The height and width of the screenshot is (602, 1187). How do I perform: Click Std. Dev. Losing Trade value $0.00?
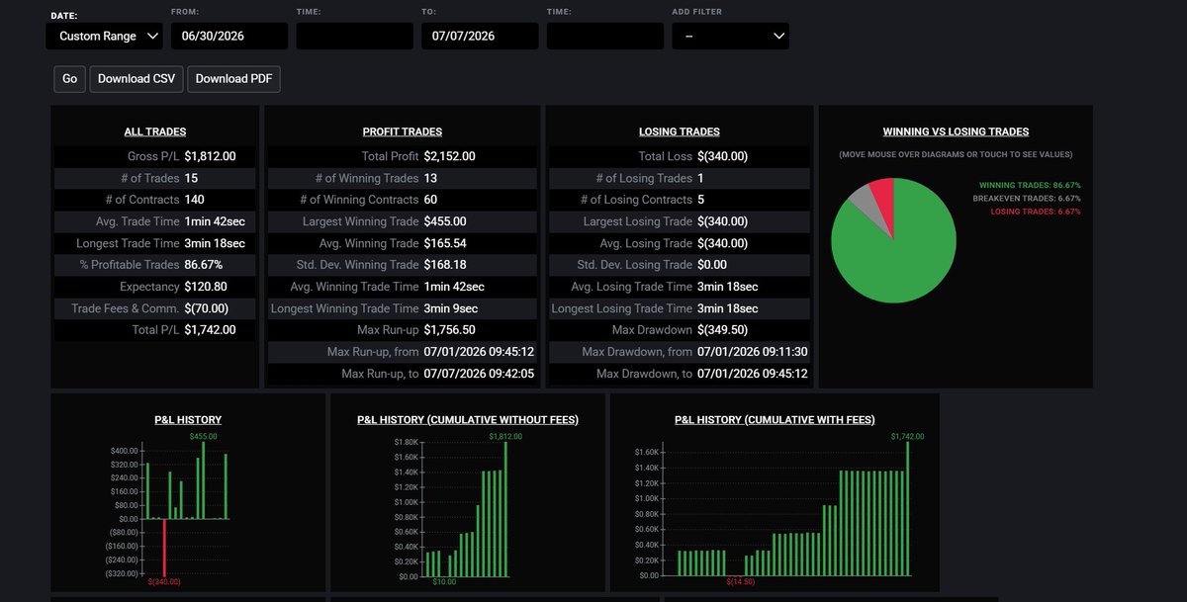pyautogui.click(x=712, y=265)
